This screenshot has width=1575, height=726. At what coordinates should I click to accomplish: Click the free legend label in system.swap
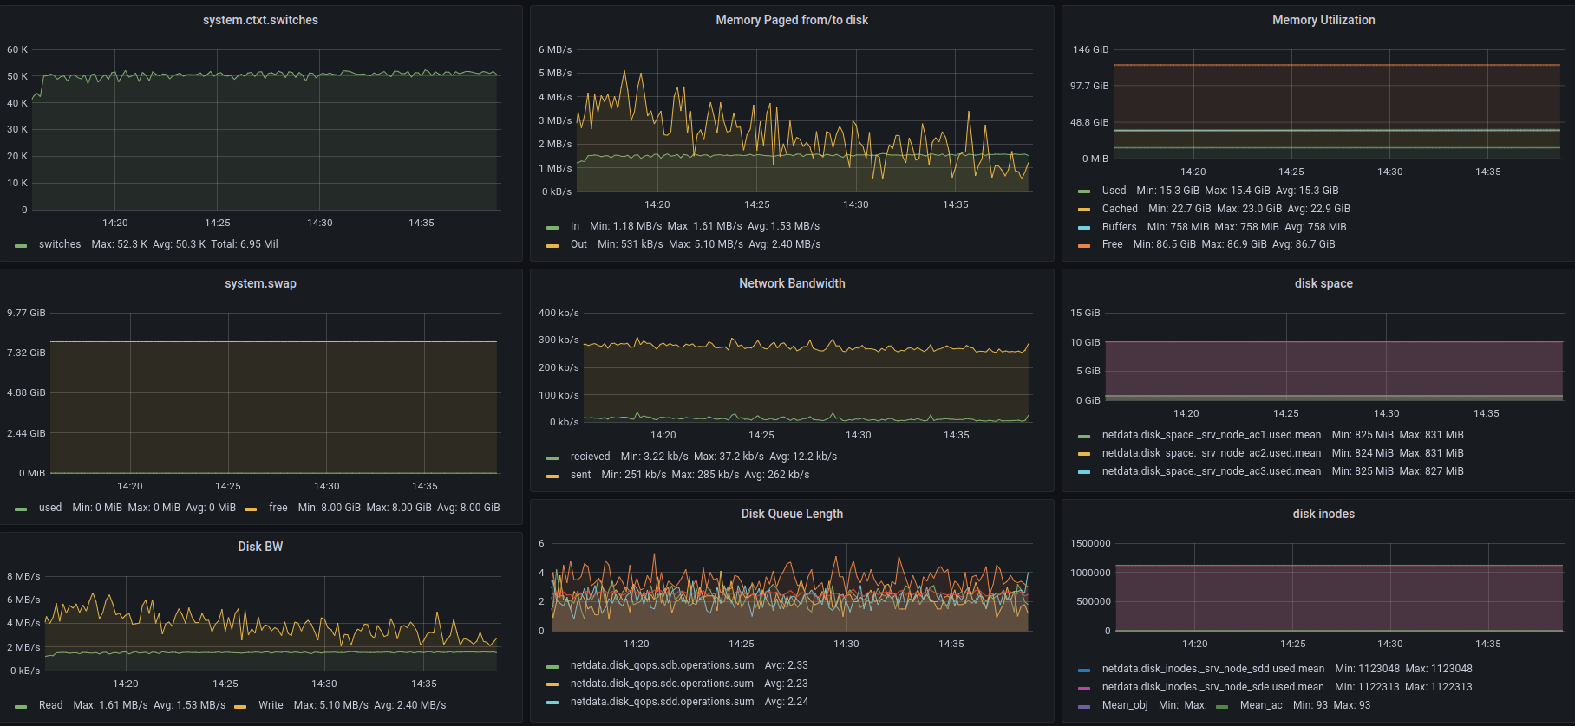tap(278, 508)
